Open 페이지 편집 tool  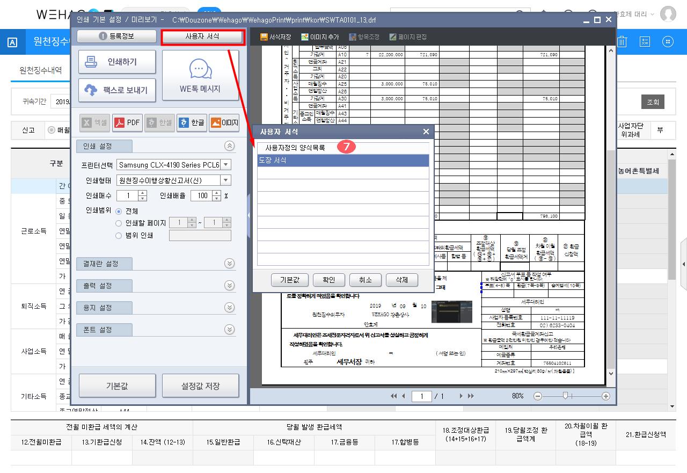(408, 37)
